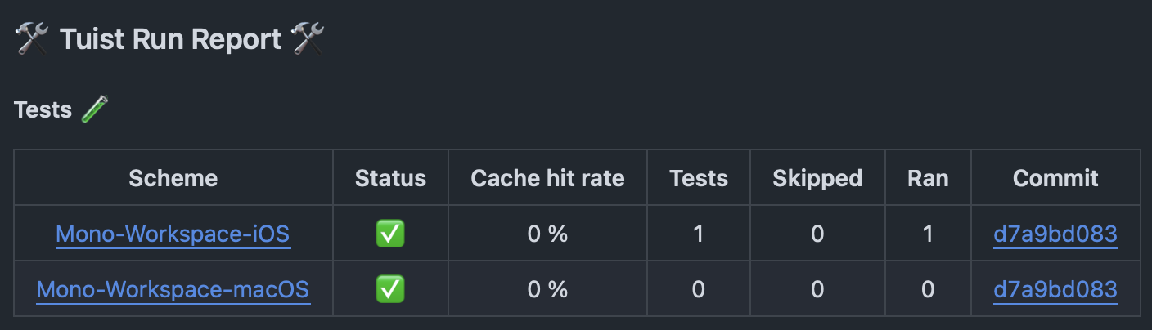The width and height of the screenshot is (1152, 330).
Task: Select the Ran column header
Action: (x=927, y=178)
